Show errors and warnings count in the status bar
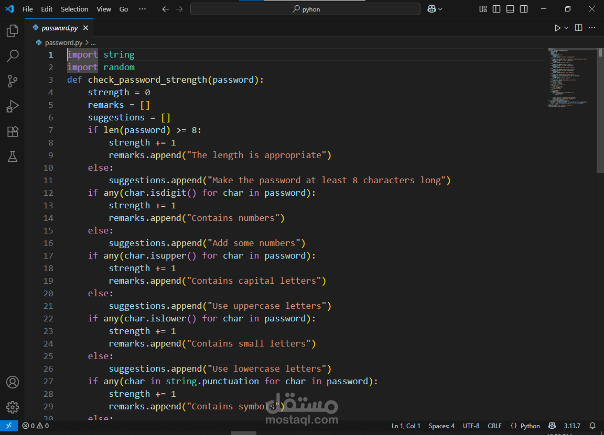Screen dimensions: 604x435 coord(36,426)
